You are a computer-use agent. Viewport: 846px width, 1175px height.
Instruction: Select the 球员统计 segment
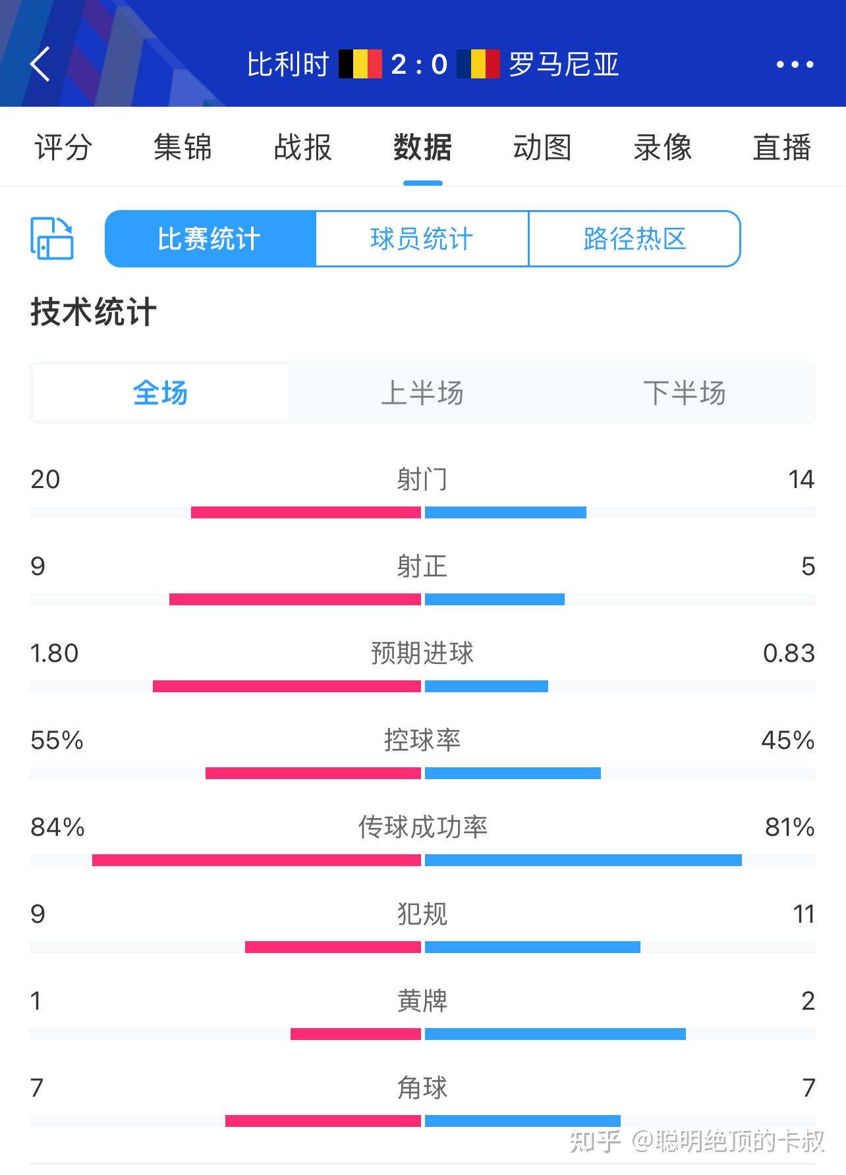pos(422,238)
